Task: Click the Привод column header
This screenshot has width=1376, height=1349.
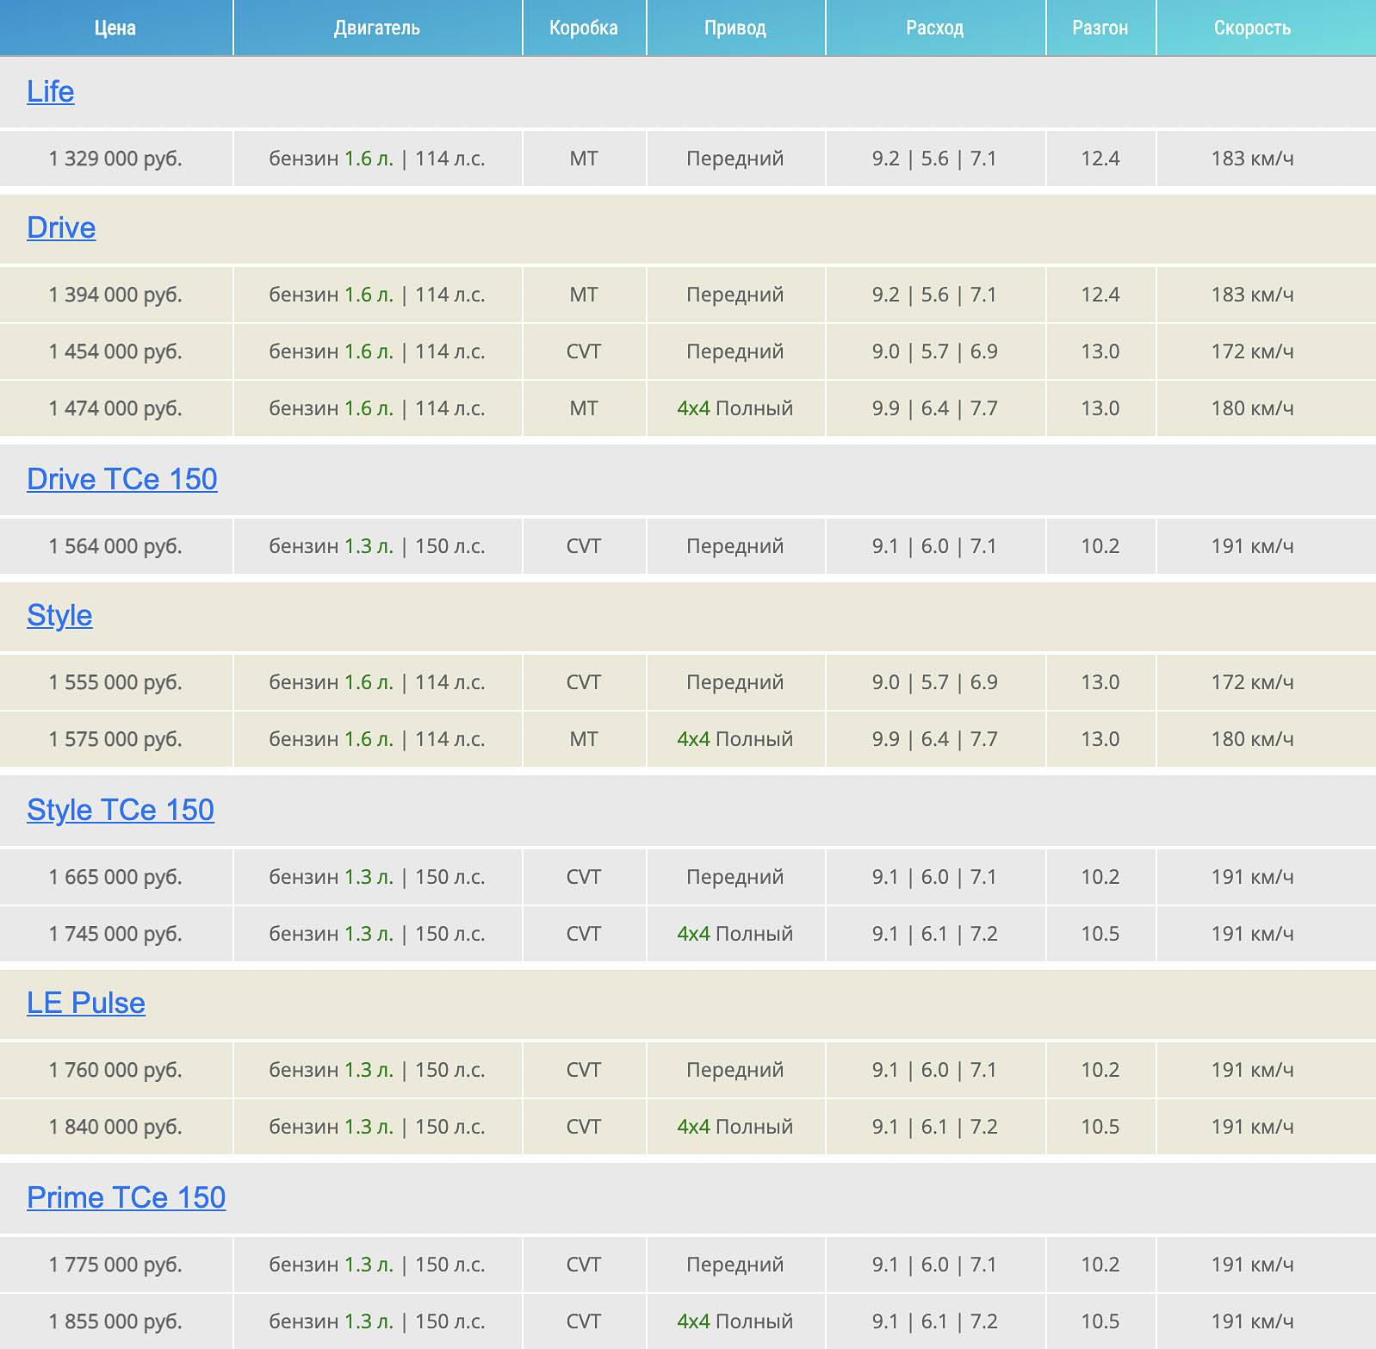Action: click(735, 28)
